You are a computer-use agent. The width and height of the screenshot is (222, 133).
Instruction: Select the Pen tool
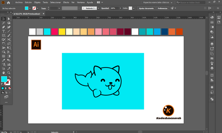point(3,27)
